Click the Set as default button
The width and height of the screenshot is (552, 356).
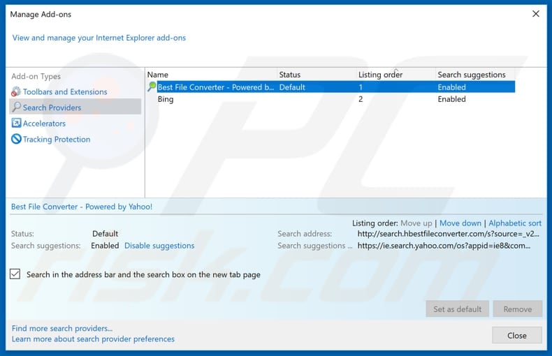[x=457, y=309]
